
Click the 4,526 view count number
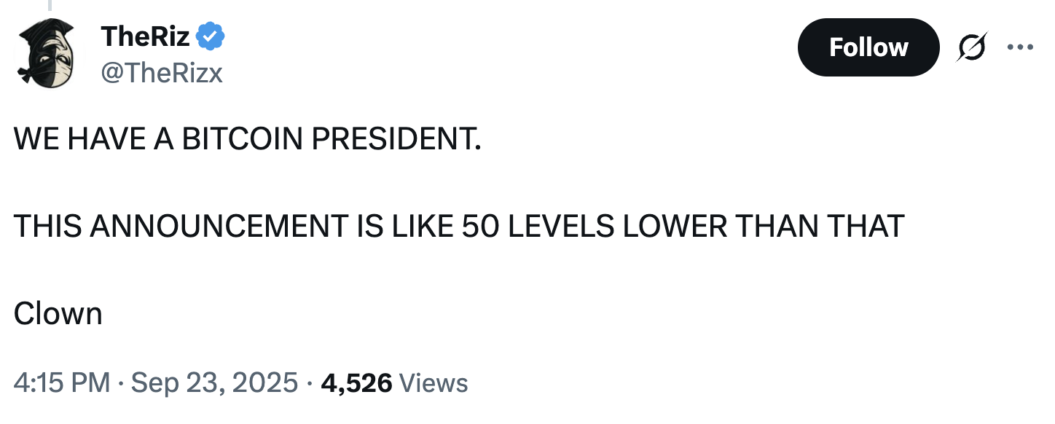(x=356, y=382)
